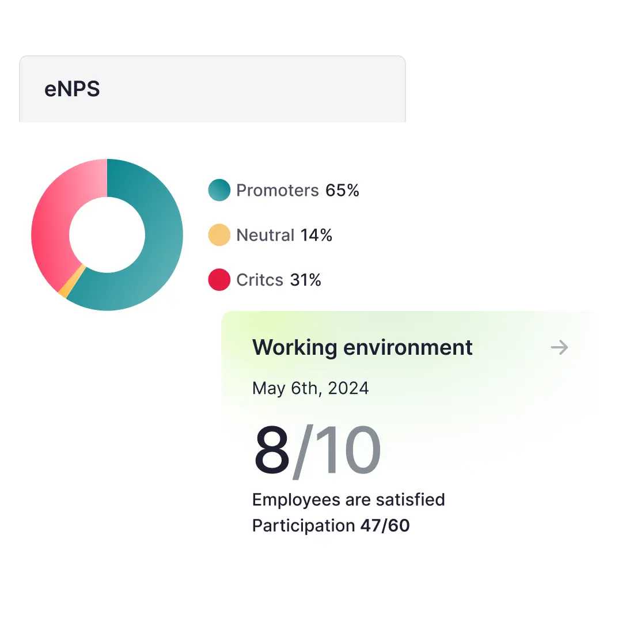Click the Promoters legend label

(277, 190)
